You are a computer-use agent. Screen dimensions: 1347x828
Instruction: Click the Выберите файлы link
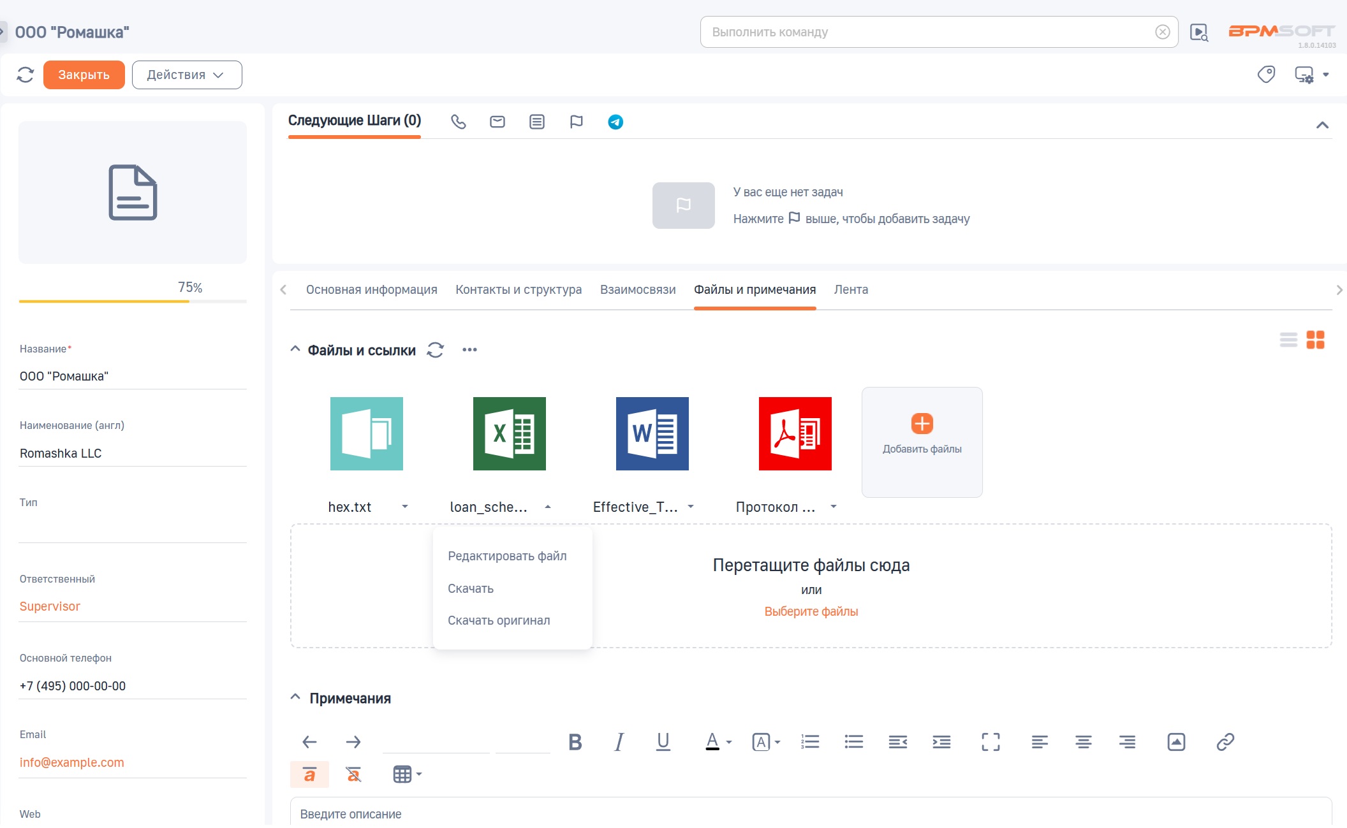tap(811, 611)
